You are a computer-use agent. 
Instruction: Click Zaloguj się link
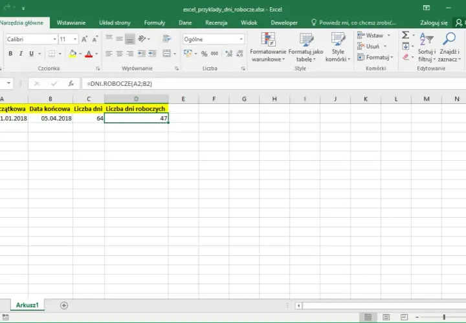tap(434, 23)
